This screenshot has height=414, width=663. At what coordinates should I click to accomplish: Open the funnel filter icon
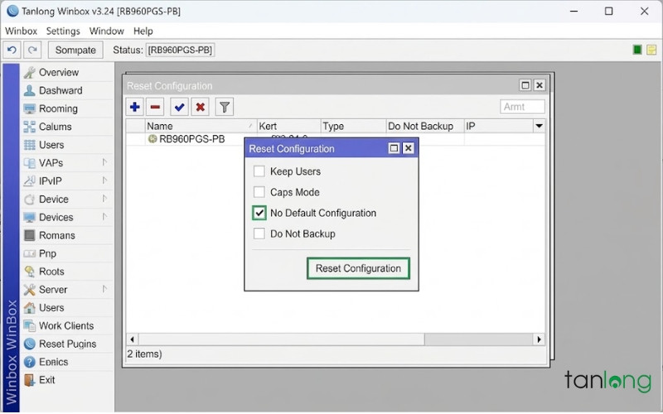(224, 107)
